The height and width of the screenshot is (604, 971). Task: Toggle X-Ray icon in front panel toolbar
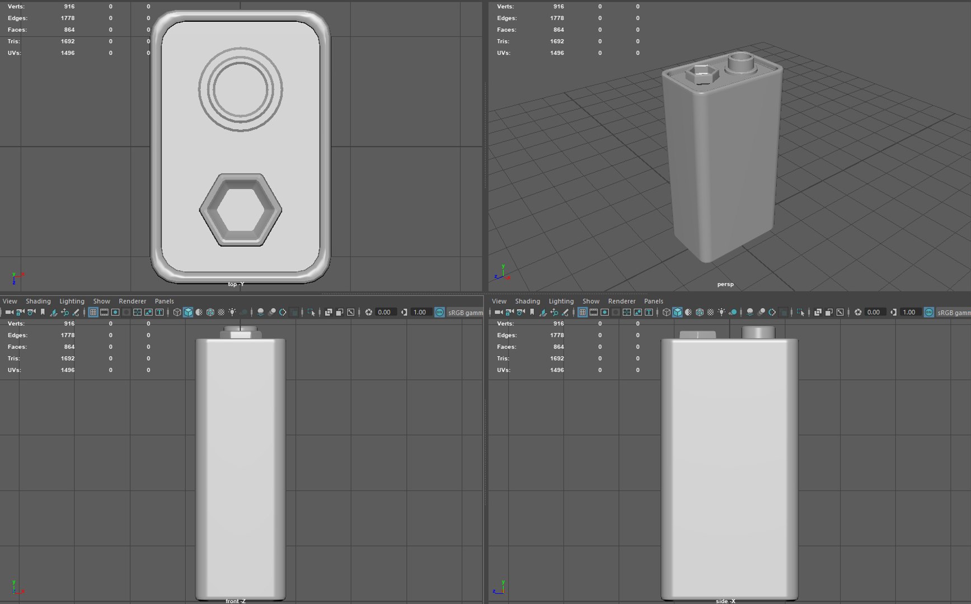coord(328,312)
